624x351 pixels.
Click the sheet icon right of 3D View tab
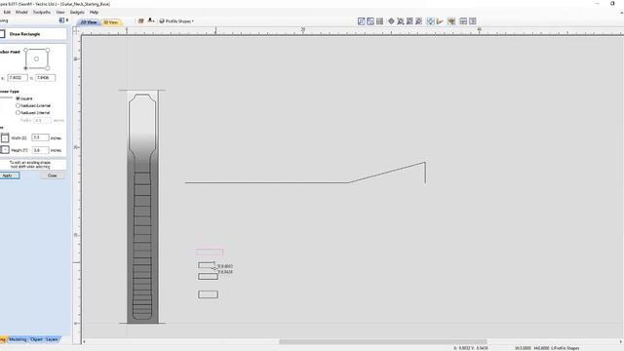click(x=140, y=21)
